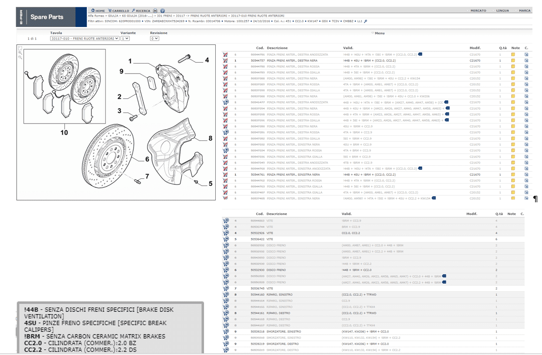Click 33117 in breadcrumb
The height and width of the screenshot is (355, 542).
pyautogui.click(x=181, y=16)
